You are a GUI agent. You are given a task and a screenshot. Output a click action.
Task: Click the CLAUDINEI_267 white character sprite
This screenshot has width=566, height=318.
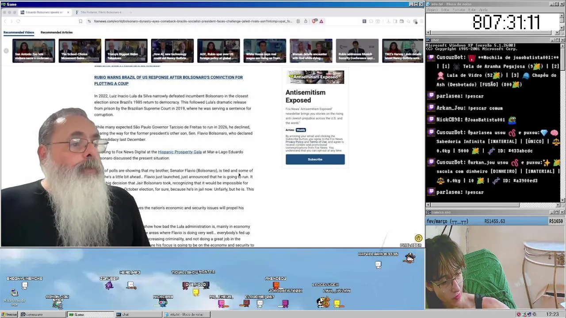pyautogui.click(x=260, y=303)
